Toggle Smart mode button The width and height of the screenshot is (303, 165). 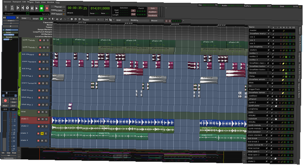[35, 19]
